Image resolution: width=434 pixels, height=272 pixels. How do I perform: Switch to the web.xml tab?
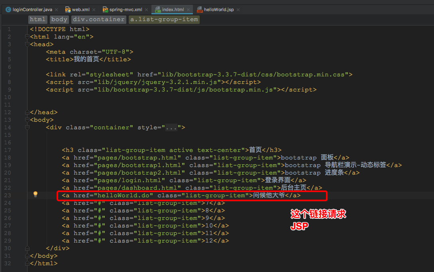point(81,10)
